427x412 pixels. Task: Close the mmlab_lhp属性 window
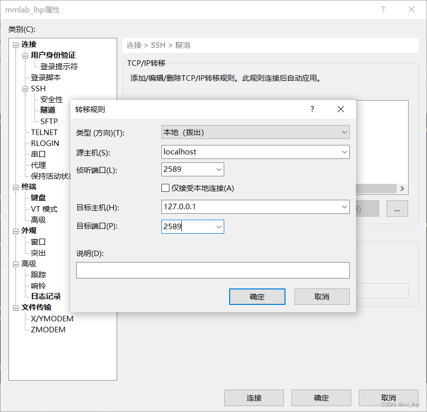[412, 9]
